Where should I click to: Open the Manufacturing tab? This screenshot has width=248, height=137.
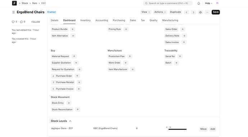click(170, 20)
